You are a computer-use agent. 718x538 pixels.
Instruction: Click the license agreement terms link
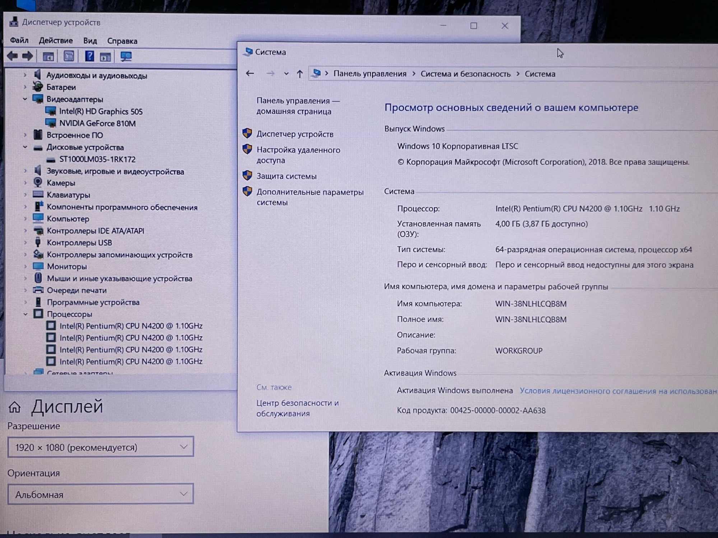(x=619, y=391)
